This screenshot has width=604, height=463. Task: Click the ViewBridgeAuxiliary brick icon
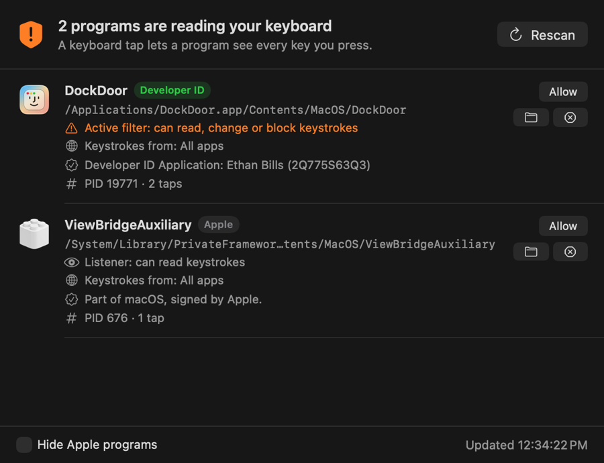pos(34,234)
